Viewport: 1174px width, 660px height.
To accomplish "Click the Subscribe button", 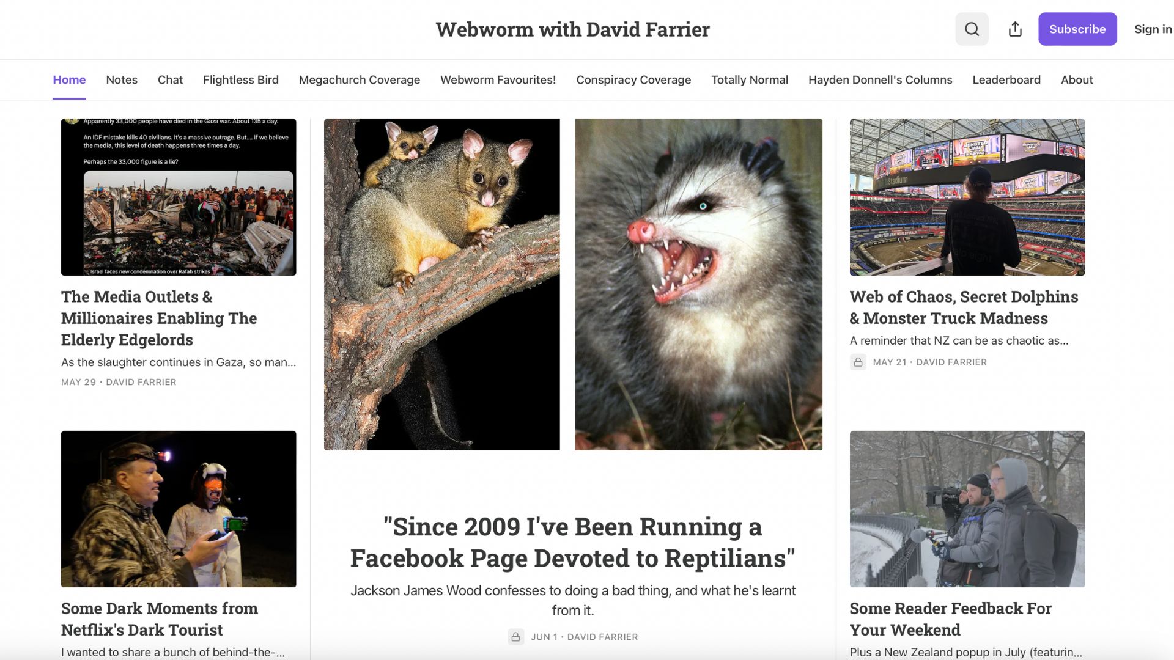I will pos(1077,29).
